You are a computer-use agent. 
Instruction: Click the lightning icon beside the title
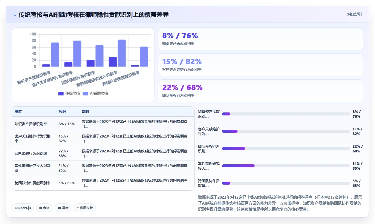click(14, 15)
